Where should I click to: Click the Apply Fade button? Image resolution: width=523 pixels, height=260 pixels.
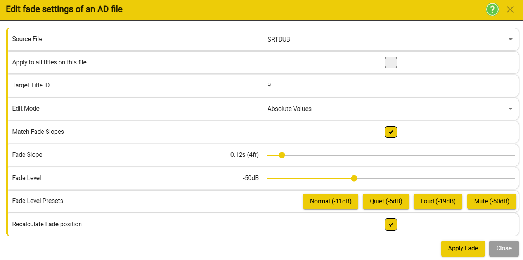tap(463, 248)
